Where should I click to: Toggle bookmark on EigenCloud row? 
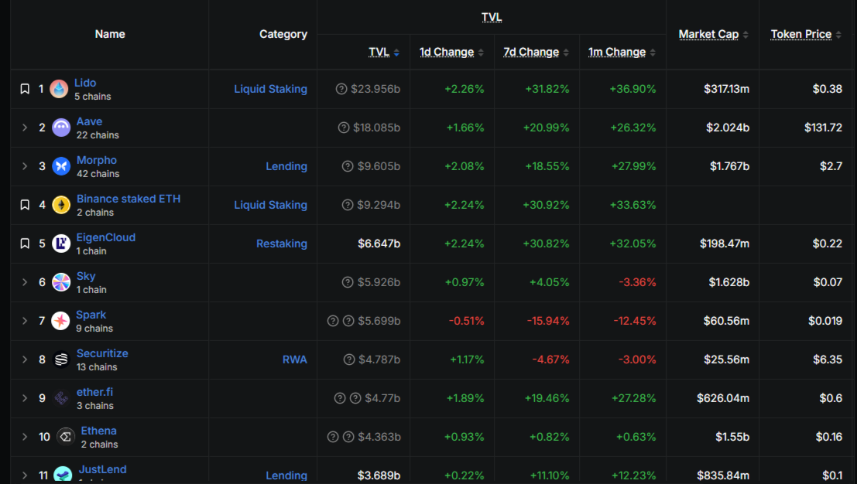point(25,244)
